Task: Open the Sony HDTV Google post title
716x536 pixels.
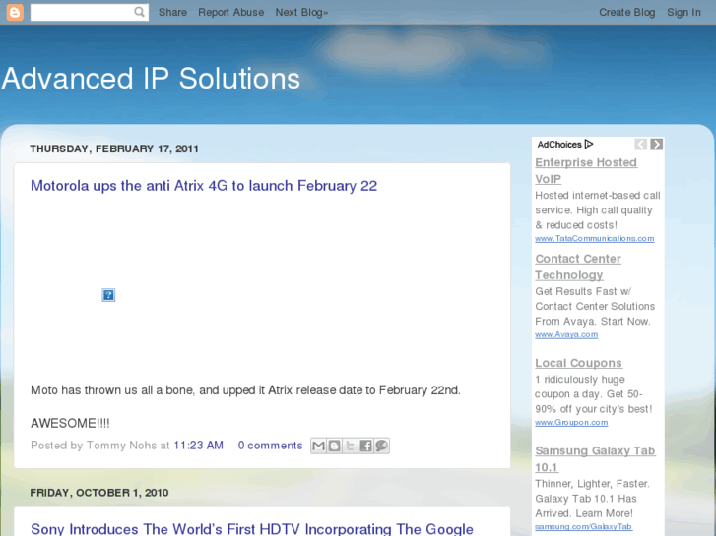Action: (251, 529)
